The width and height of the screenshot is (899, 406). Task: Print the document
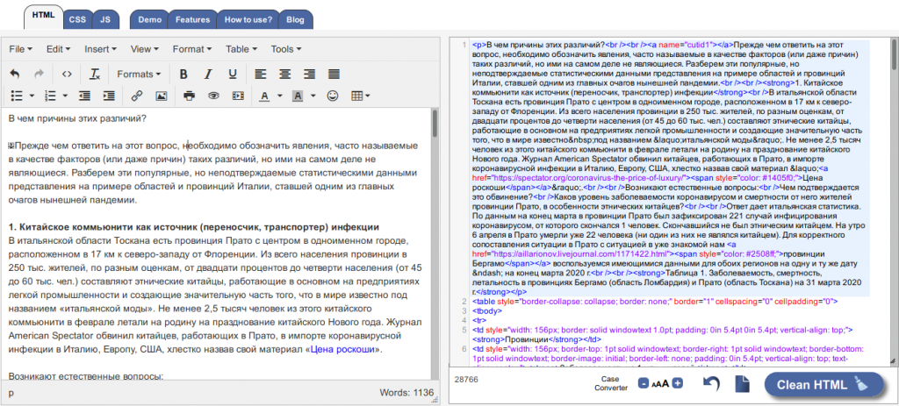click(190, 96)
